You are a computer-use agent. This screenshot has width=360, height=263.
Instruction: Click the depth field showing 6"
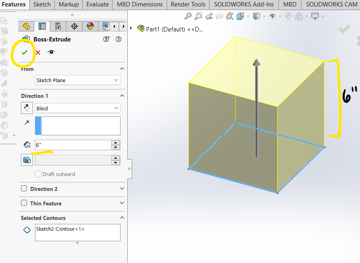tap(73, 145)
